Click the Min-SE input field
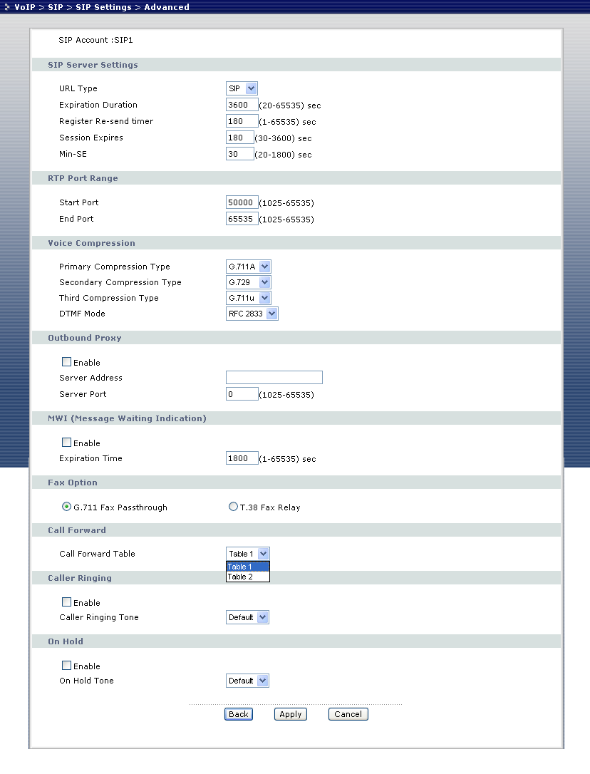 [x=239, y=153]
